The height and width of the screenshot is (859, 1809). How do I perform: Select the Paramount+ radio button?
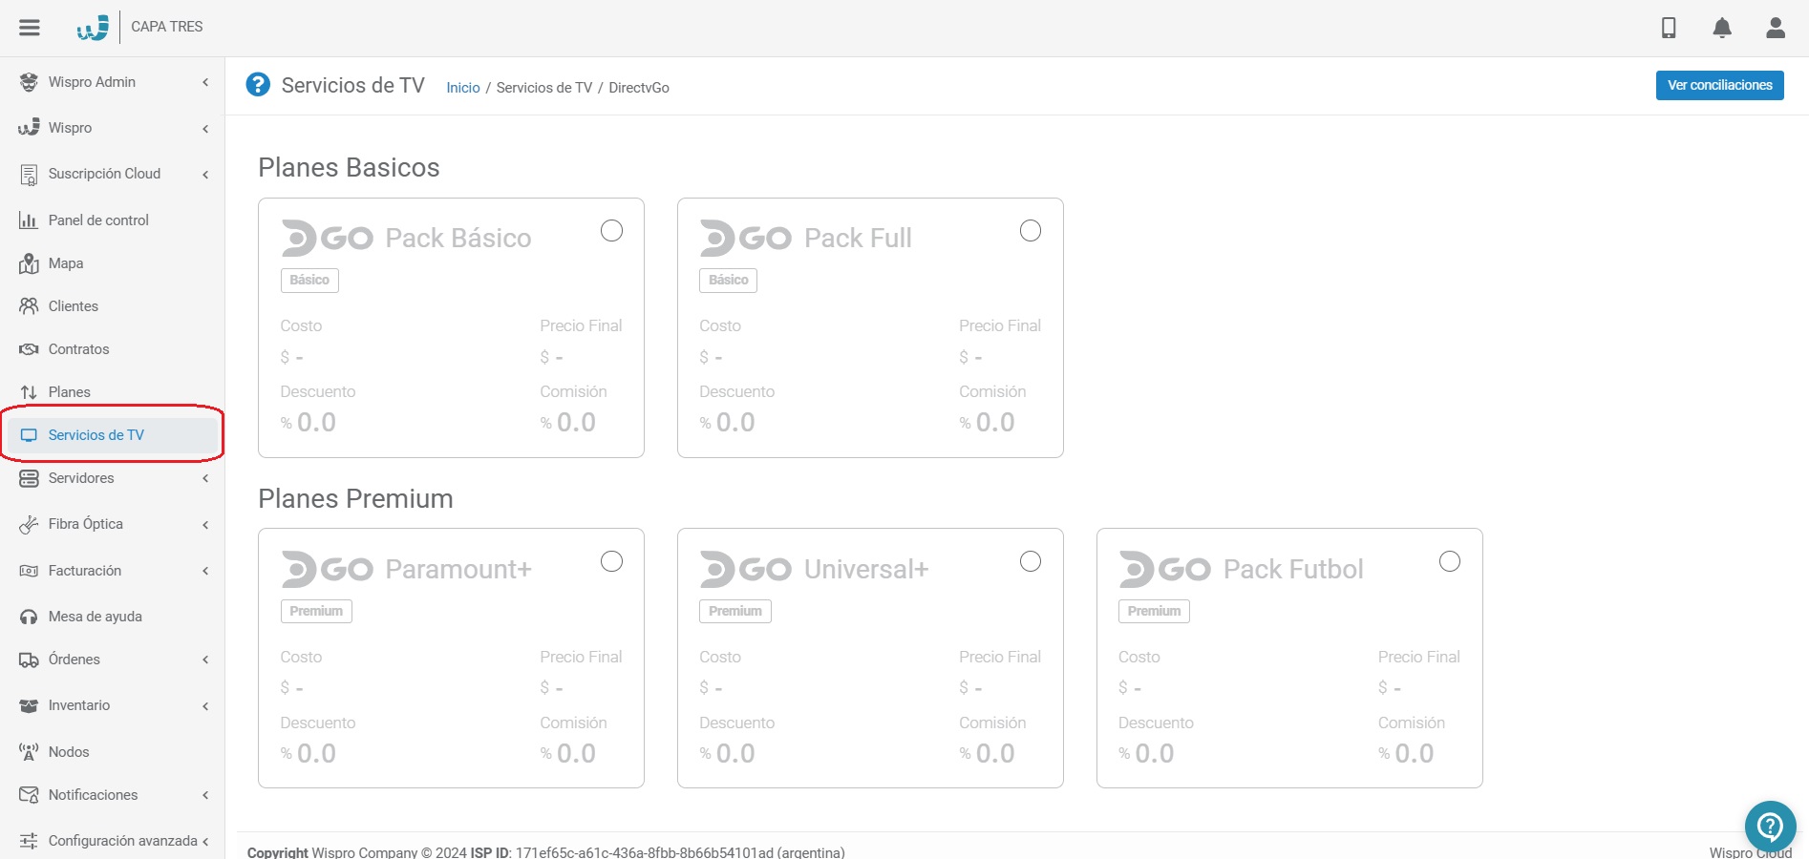[x=611, y=561]
